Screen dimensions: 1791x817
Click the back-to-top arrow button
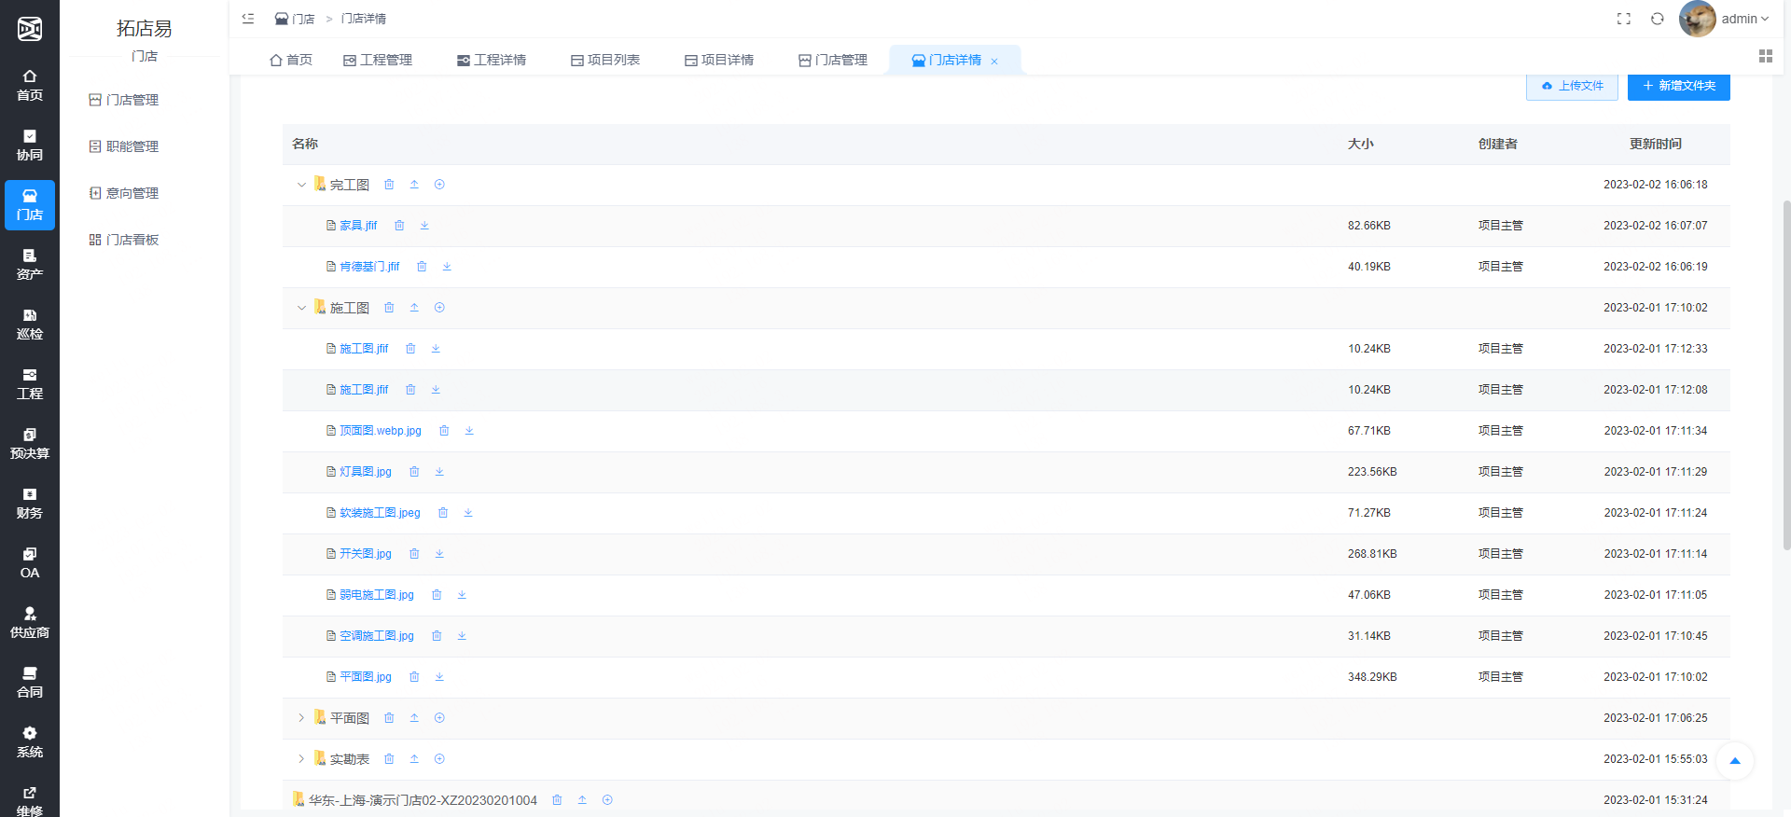tap(1734, 760)
